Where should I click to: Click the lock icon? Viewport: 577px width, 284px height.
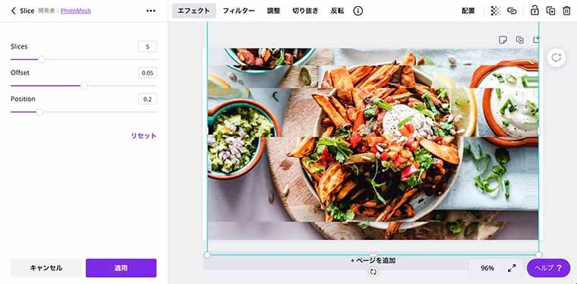pos(534,11)
